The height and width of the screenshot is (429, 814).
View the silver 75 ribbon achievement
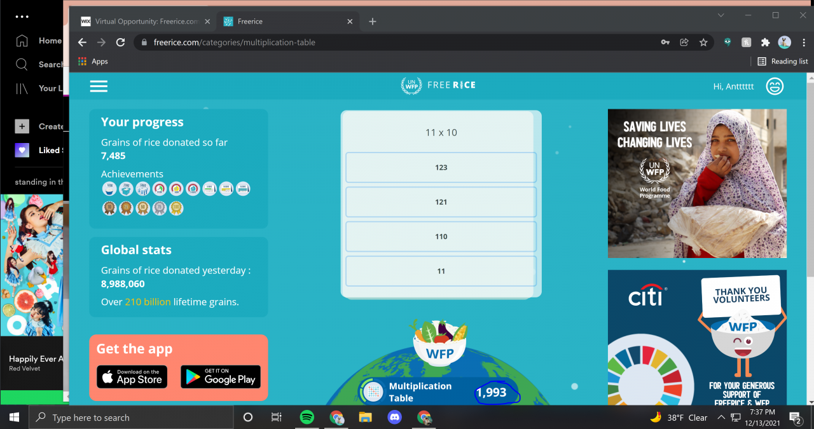click(x=159, y=208)
